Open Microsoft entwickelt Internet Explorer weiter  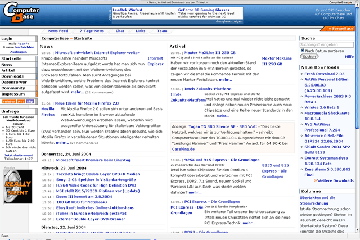(x=97, y=52)
